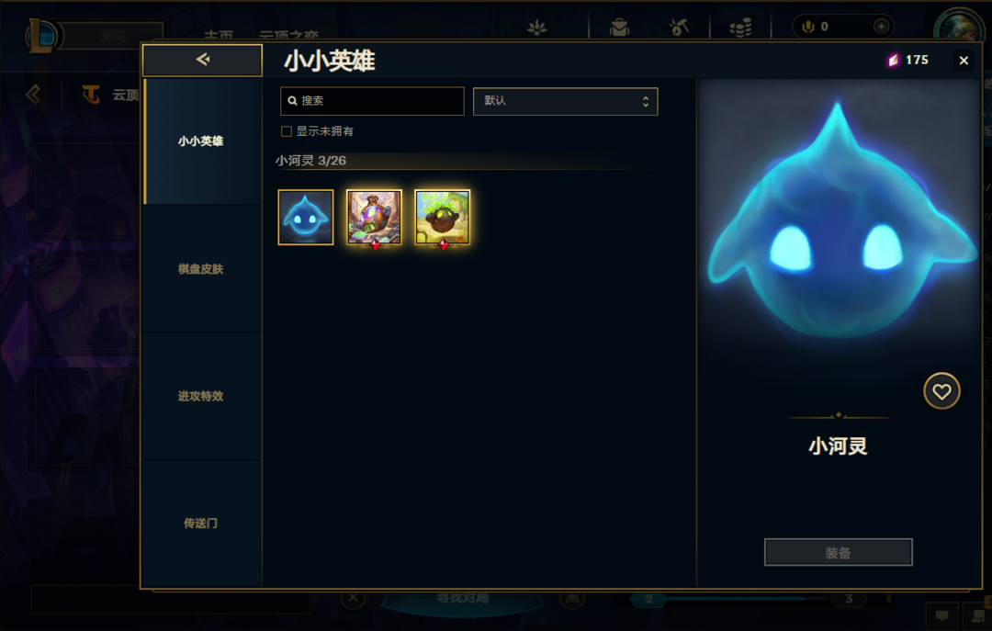Click the double-arrow back icon
The height and width of the screenshot is (631, 992).
click(202, 60)
